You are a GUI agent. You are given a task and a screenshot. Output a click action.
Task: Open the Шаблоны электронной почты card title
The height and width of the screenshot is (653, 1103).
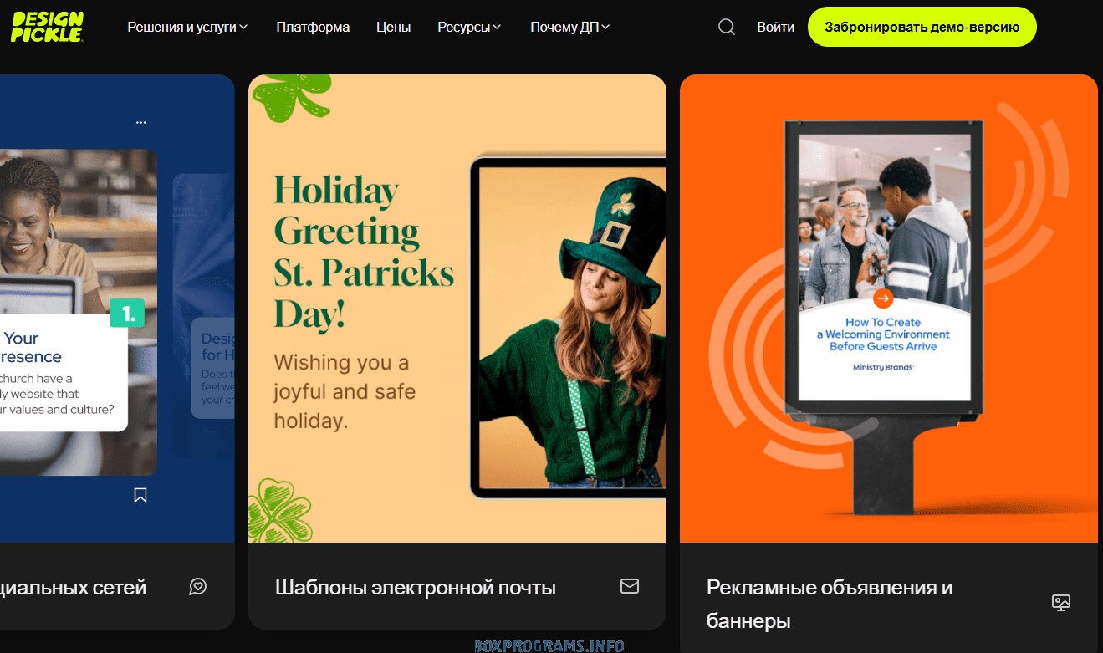415,588
